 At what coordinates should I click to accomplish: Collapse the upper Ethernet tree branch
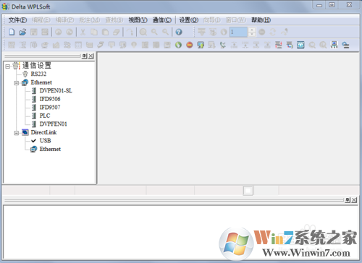tap(17, 83)
